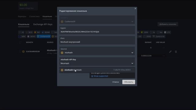Click the wallet address input field
196x110 pixels.
pos(97,30)
